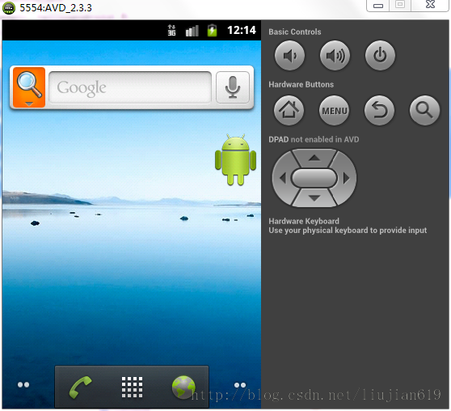
Task: Click the power button in Basic Controls
Action: point(380,55)
